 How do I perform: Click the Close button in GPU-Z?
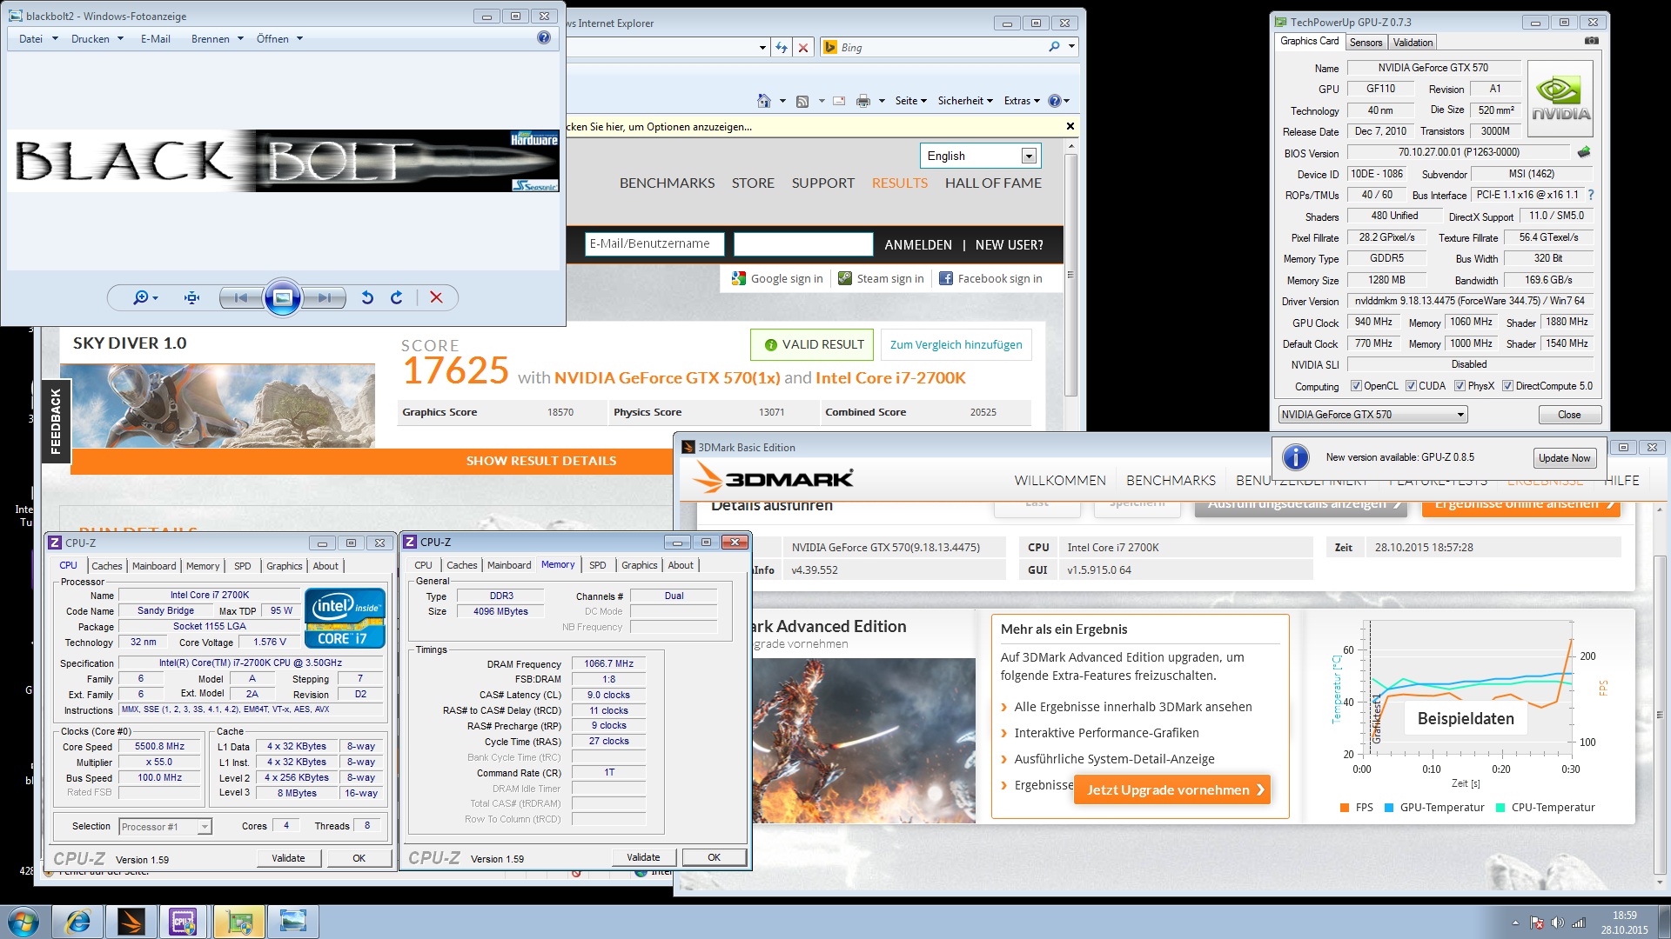pyautogui.click(x=1568, y=415)
